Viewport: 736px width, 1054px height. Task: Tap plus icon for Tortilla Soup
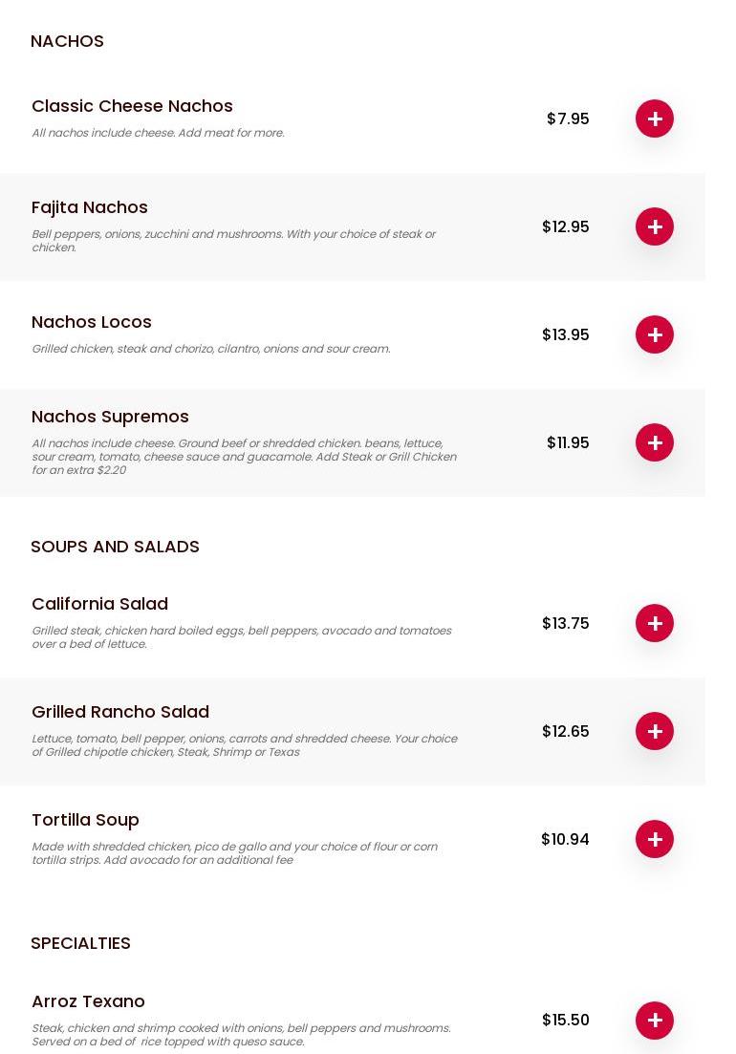[655, 839]
